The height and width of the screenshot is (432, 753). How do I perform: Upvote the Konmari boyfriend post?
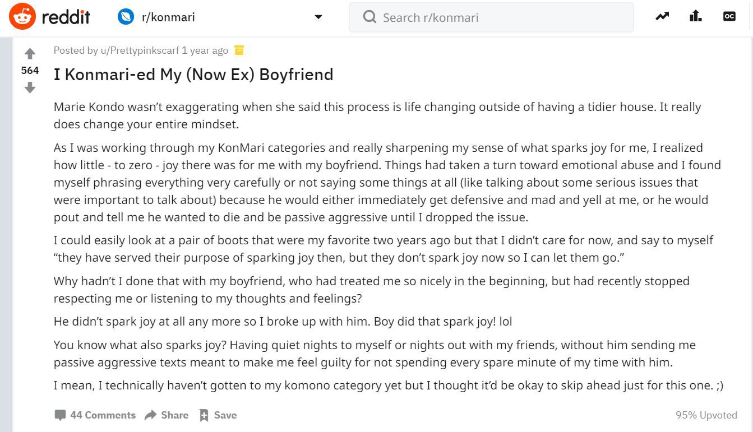point(30,54)
